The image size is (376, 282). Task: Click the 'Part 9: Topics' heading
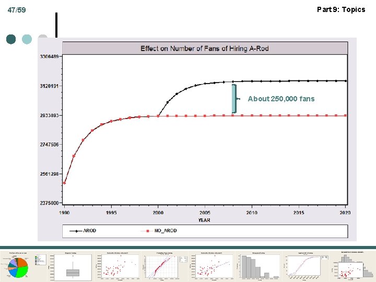tap(341, 9)
